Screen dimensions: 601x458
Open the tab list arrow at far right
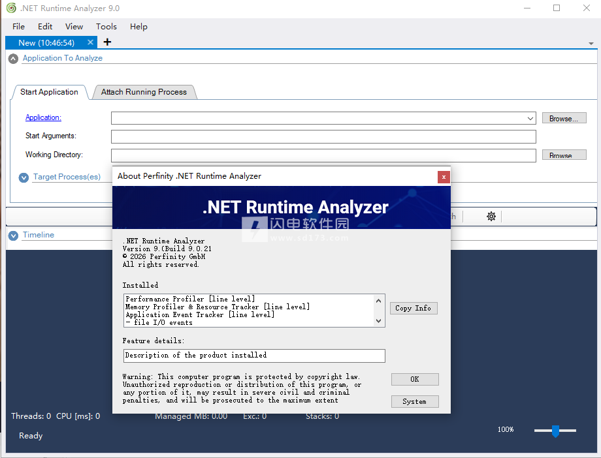[x=591, y=43]
